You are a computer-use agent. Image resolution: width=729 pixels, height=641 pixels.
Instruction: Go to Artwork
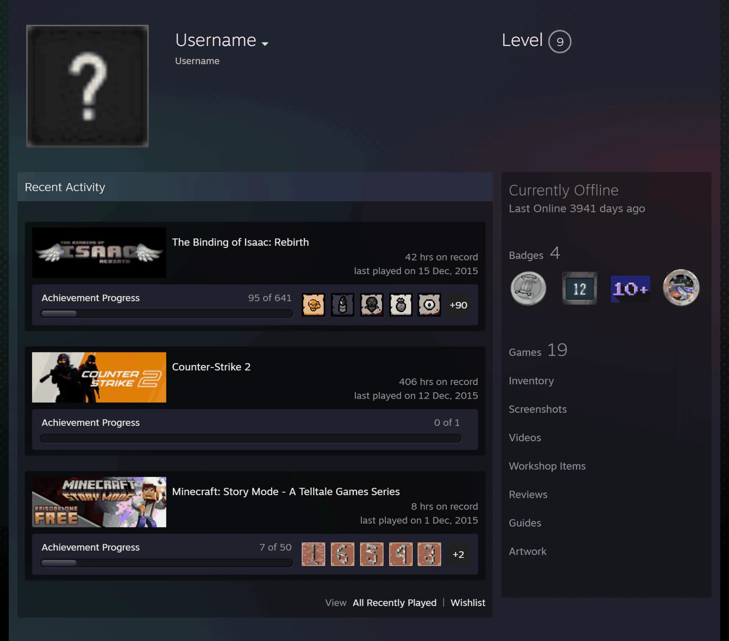[x=527, y=551]
